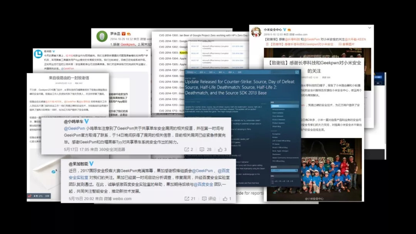Click @小鸣单车 account name
416x234 pixels.
74,121
